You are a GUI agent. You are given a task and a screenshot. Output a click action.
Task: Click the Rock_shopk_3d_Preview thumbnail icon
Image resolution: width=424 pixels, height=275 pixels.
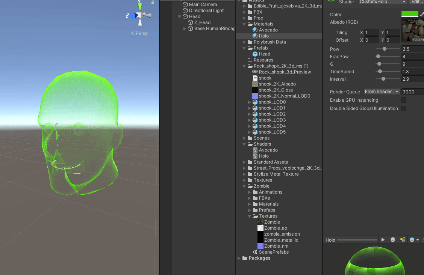coord(255,72)
